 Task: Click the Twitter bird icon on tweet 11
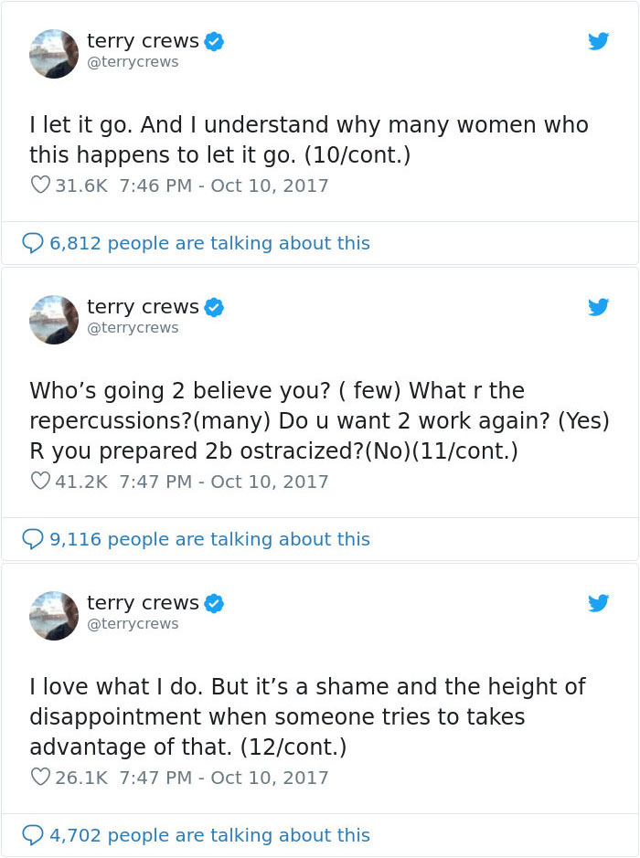[x=598, y=307]
